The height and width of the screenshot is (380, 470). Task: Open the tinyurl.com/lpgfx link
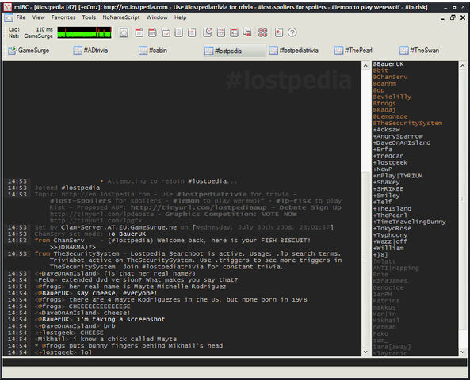[96, 221]
